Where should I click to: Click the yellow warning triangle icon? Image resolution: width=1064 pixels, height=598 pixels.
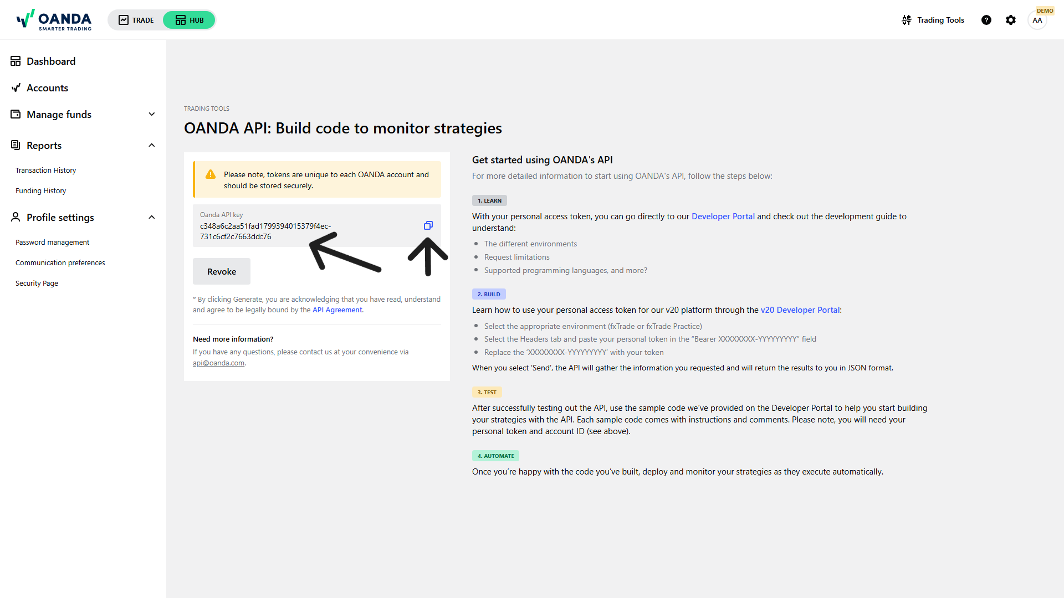[211, 174]
